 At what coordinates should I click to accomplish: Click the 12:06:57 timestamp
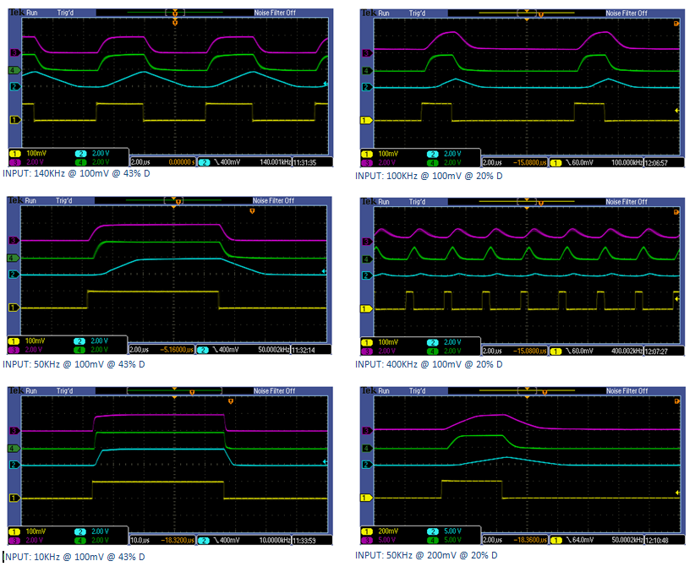[x=656, y=163]
